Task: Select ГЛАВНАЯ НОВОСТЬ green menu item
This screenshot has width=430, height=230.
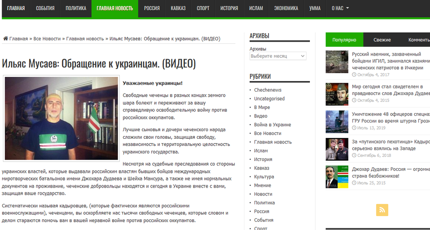Action: pos(115,8)
